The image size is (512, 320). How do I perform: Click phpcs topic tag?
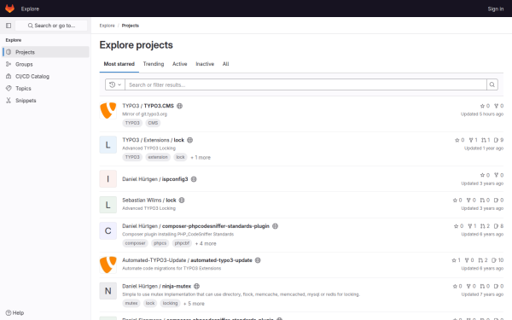click(160, 243)
